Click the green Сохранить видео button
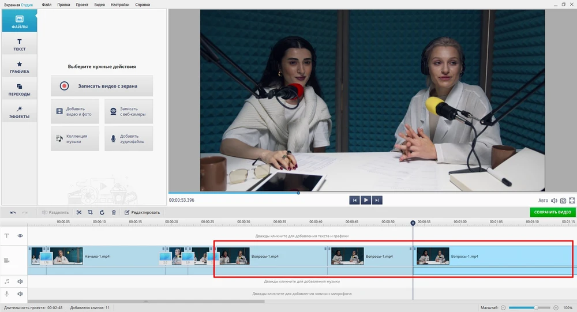 [552, 212]
